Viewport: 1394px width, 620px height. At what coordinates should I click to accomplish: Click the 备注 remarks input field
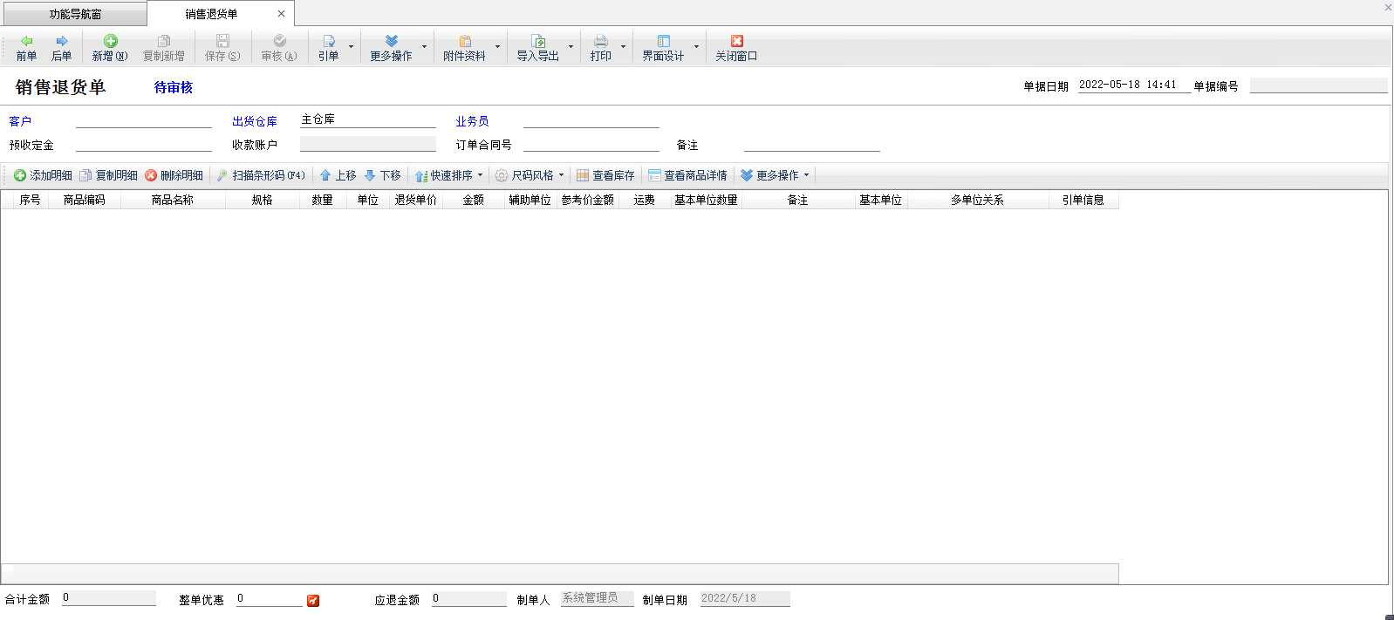click(x=811, y=144)
